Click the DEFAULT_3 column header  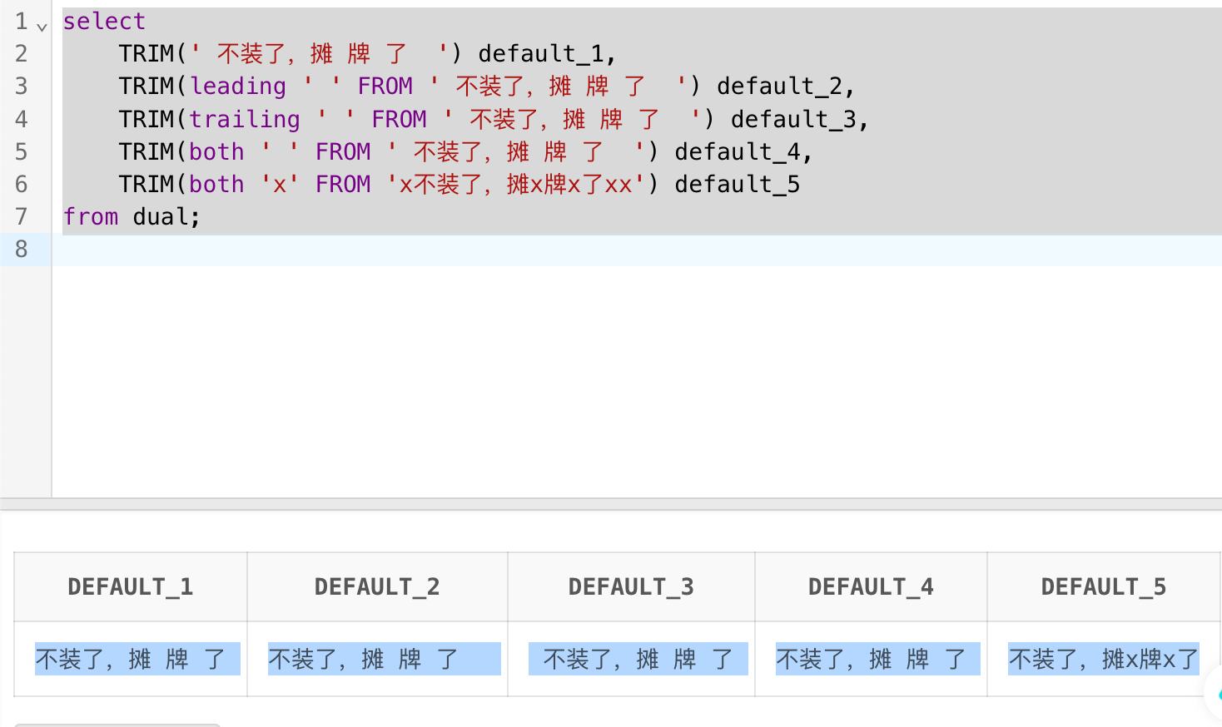click(x=631, y=587)
